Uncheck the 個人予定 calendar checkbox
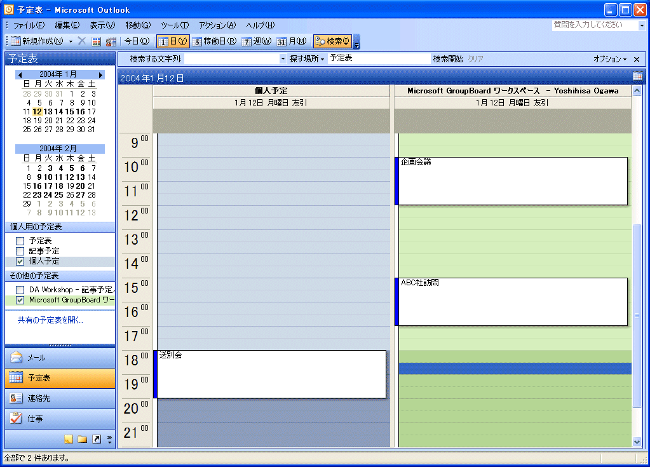This screenshot has height=467, width=650. pos(20,261)
